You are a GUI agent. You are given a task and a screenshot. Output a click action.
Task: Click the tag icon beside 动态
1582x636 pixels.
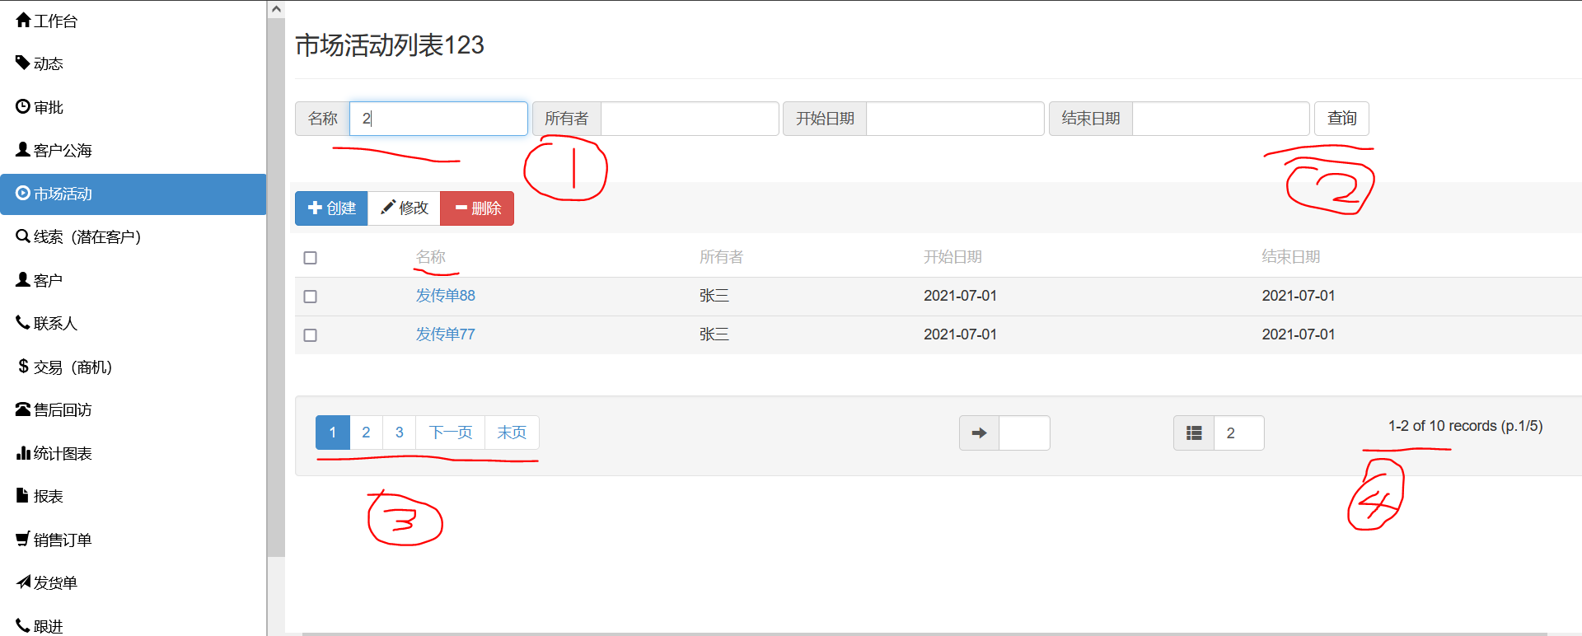tap(23, 63)
